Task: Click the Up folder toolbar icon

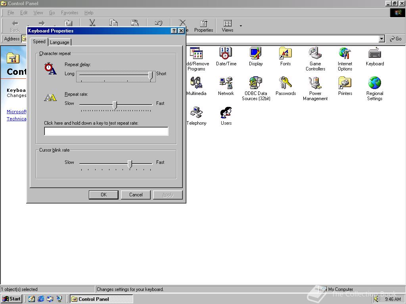Action: pos(68,23)
